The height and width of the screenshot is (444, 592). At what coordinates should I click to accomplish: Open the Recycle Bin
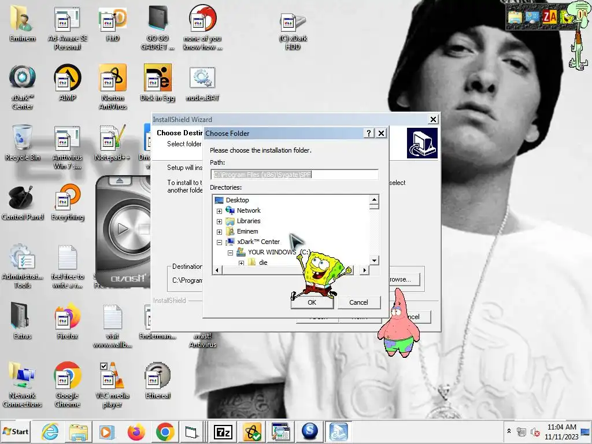coord(23,142)
